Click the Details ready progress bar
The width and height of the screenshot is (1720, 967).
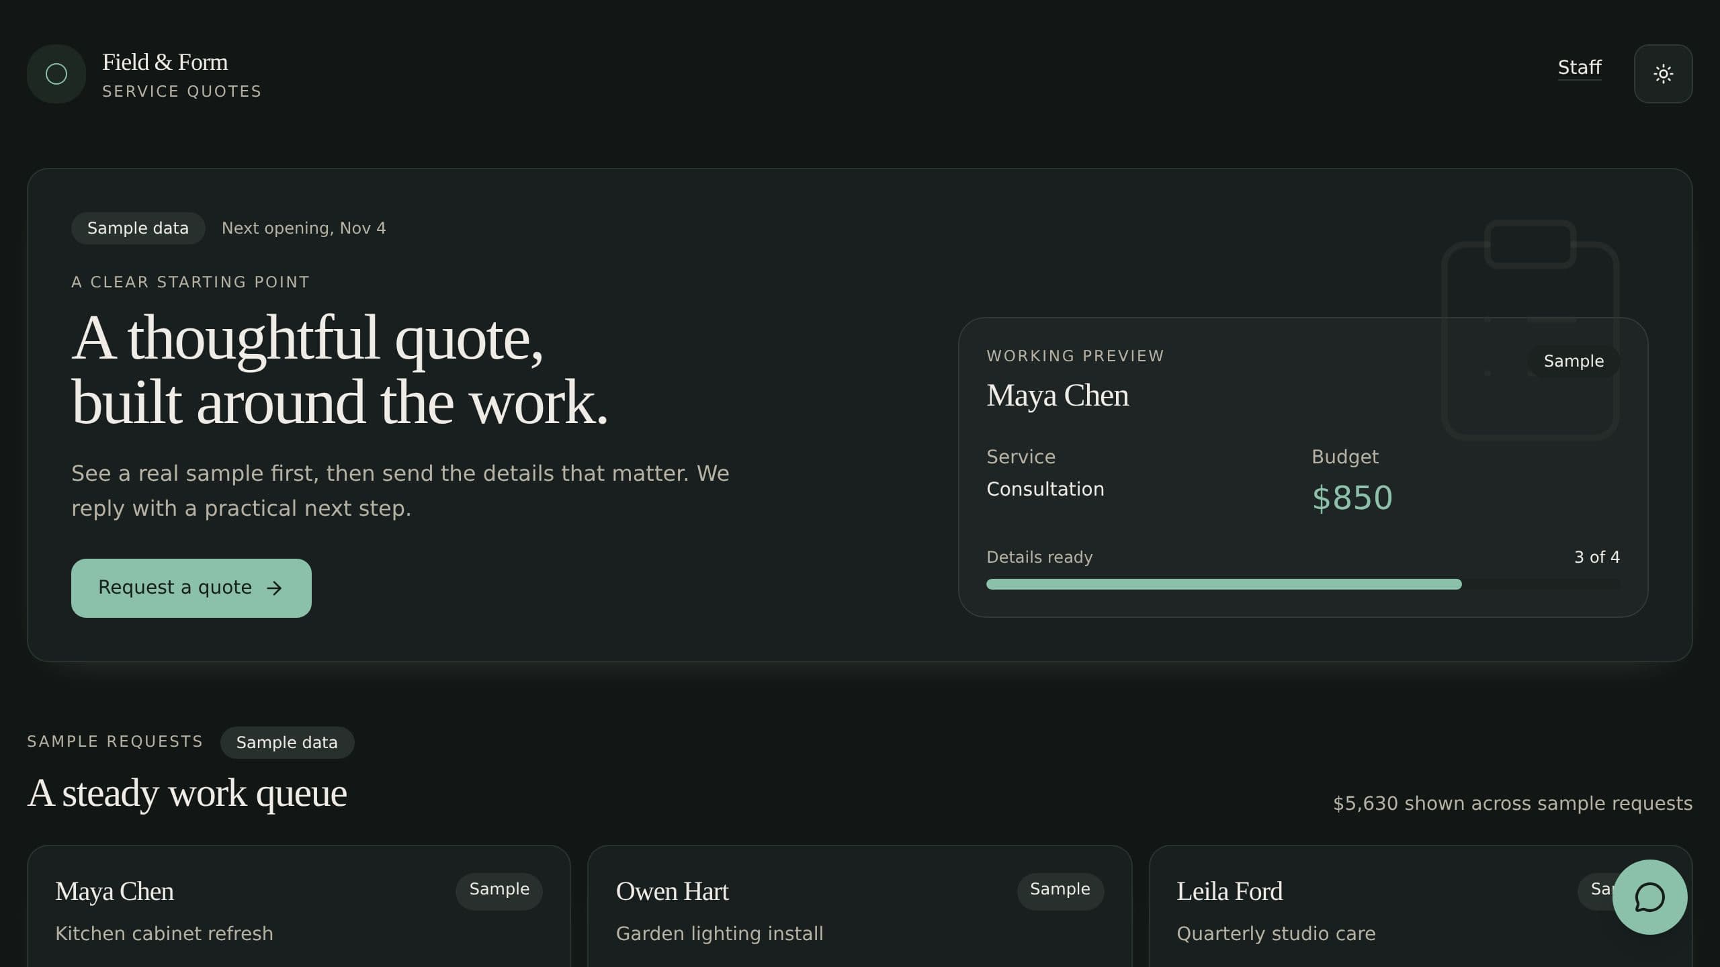pos(1303,584)
